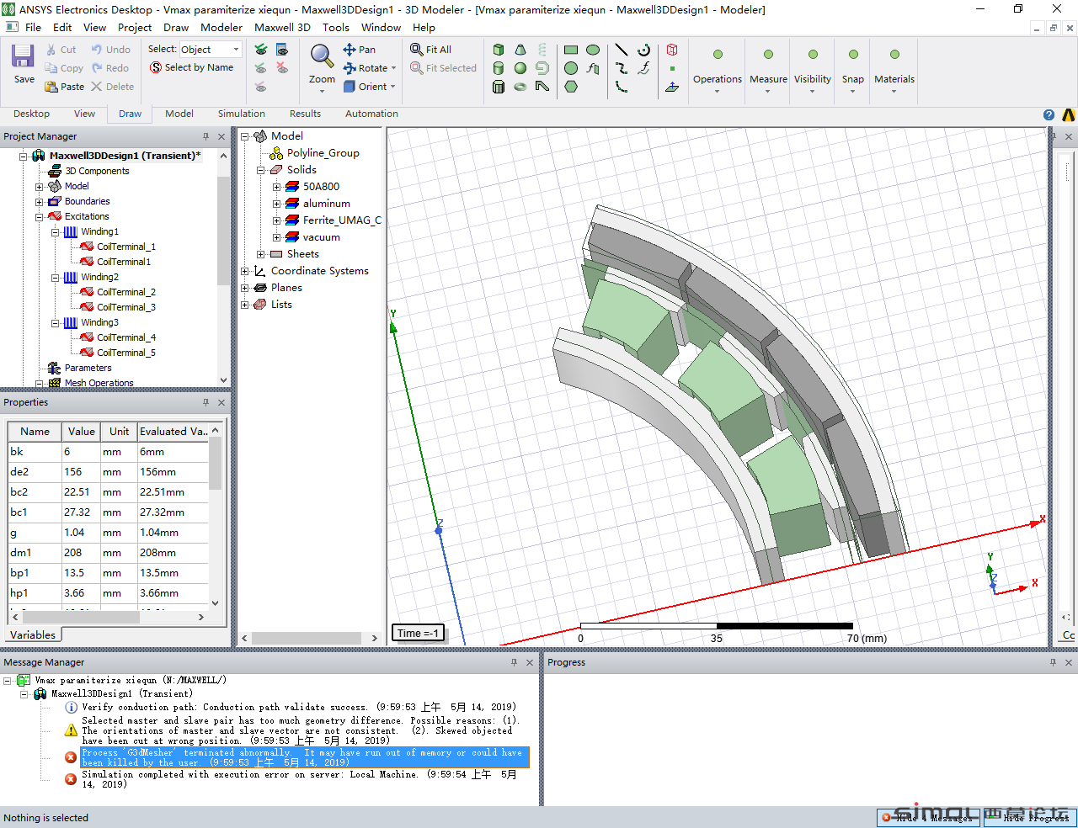
Task: Draw a three point arc
Action: pos(622,87)
